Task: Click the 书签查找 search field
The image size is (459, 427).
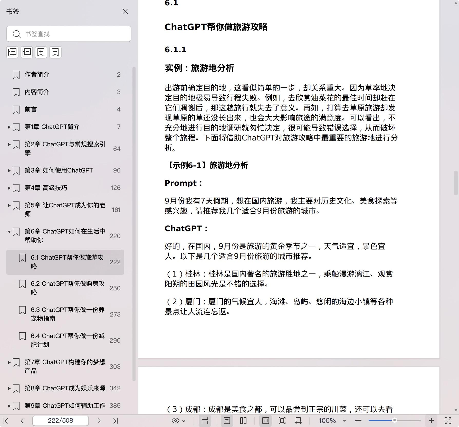Action: coord(69,34)
